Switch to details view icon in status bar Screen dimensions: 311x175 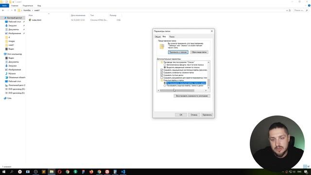point(305,166)
